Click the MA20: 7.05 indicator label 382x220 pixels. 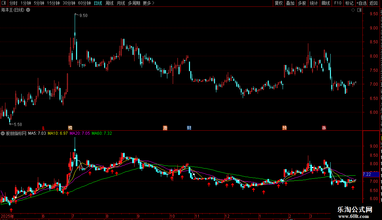80,133
